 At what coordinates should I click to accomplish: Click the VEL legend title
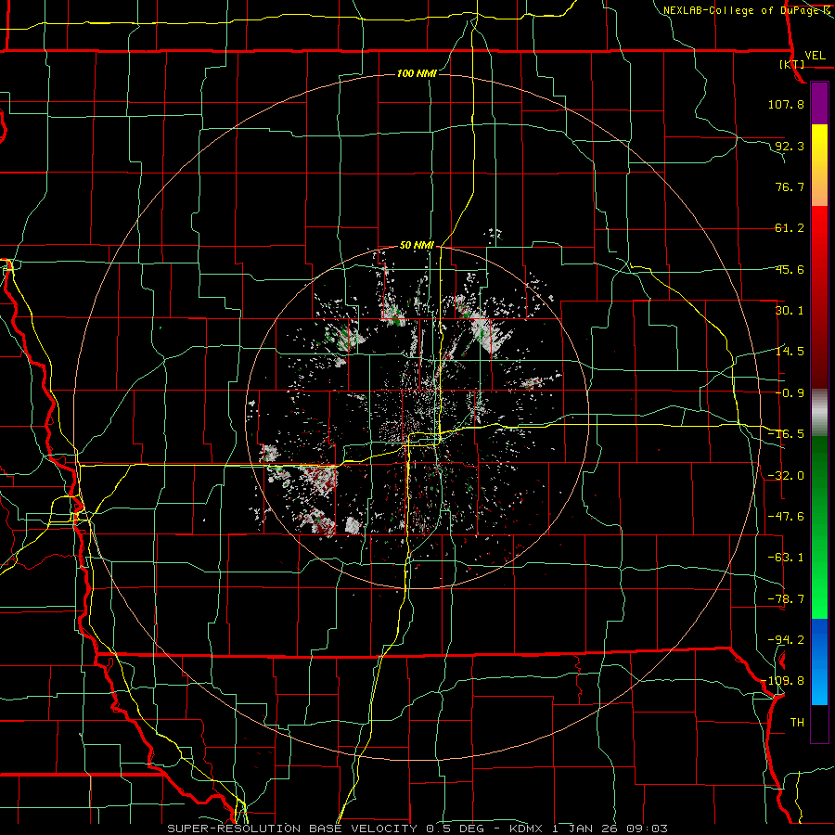(815, 55)
